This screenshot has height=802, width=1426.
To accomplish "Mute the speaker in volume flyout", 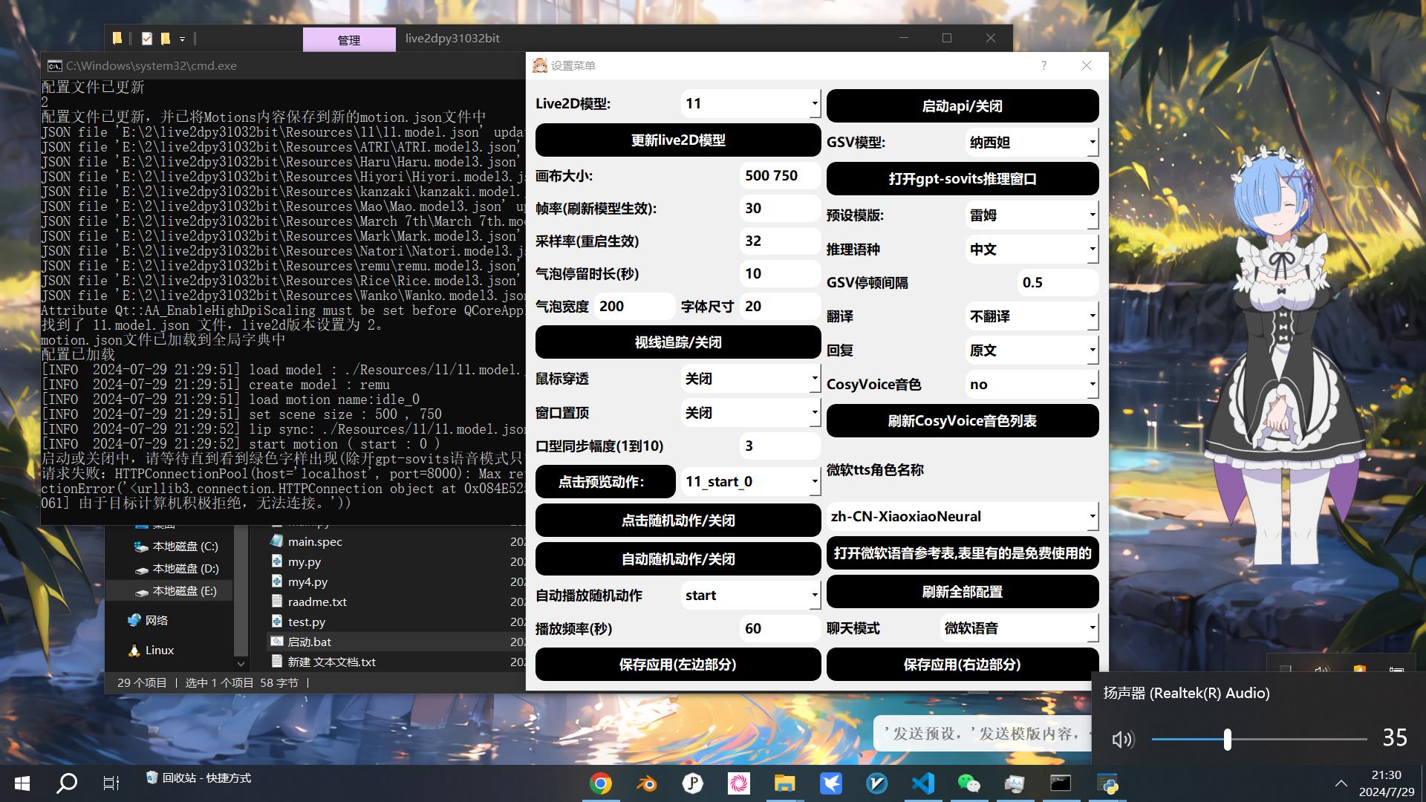I will point(1123,739).
